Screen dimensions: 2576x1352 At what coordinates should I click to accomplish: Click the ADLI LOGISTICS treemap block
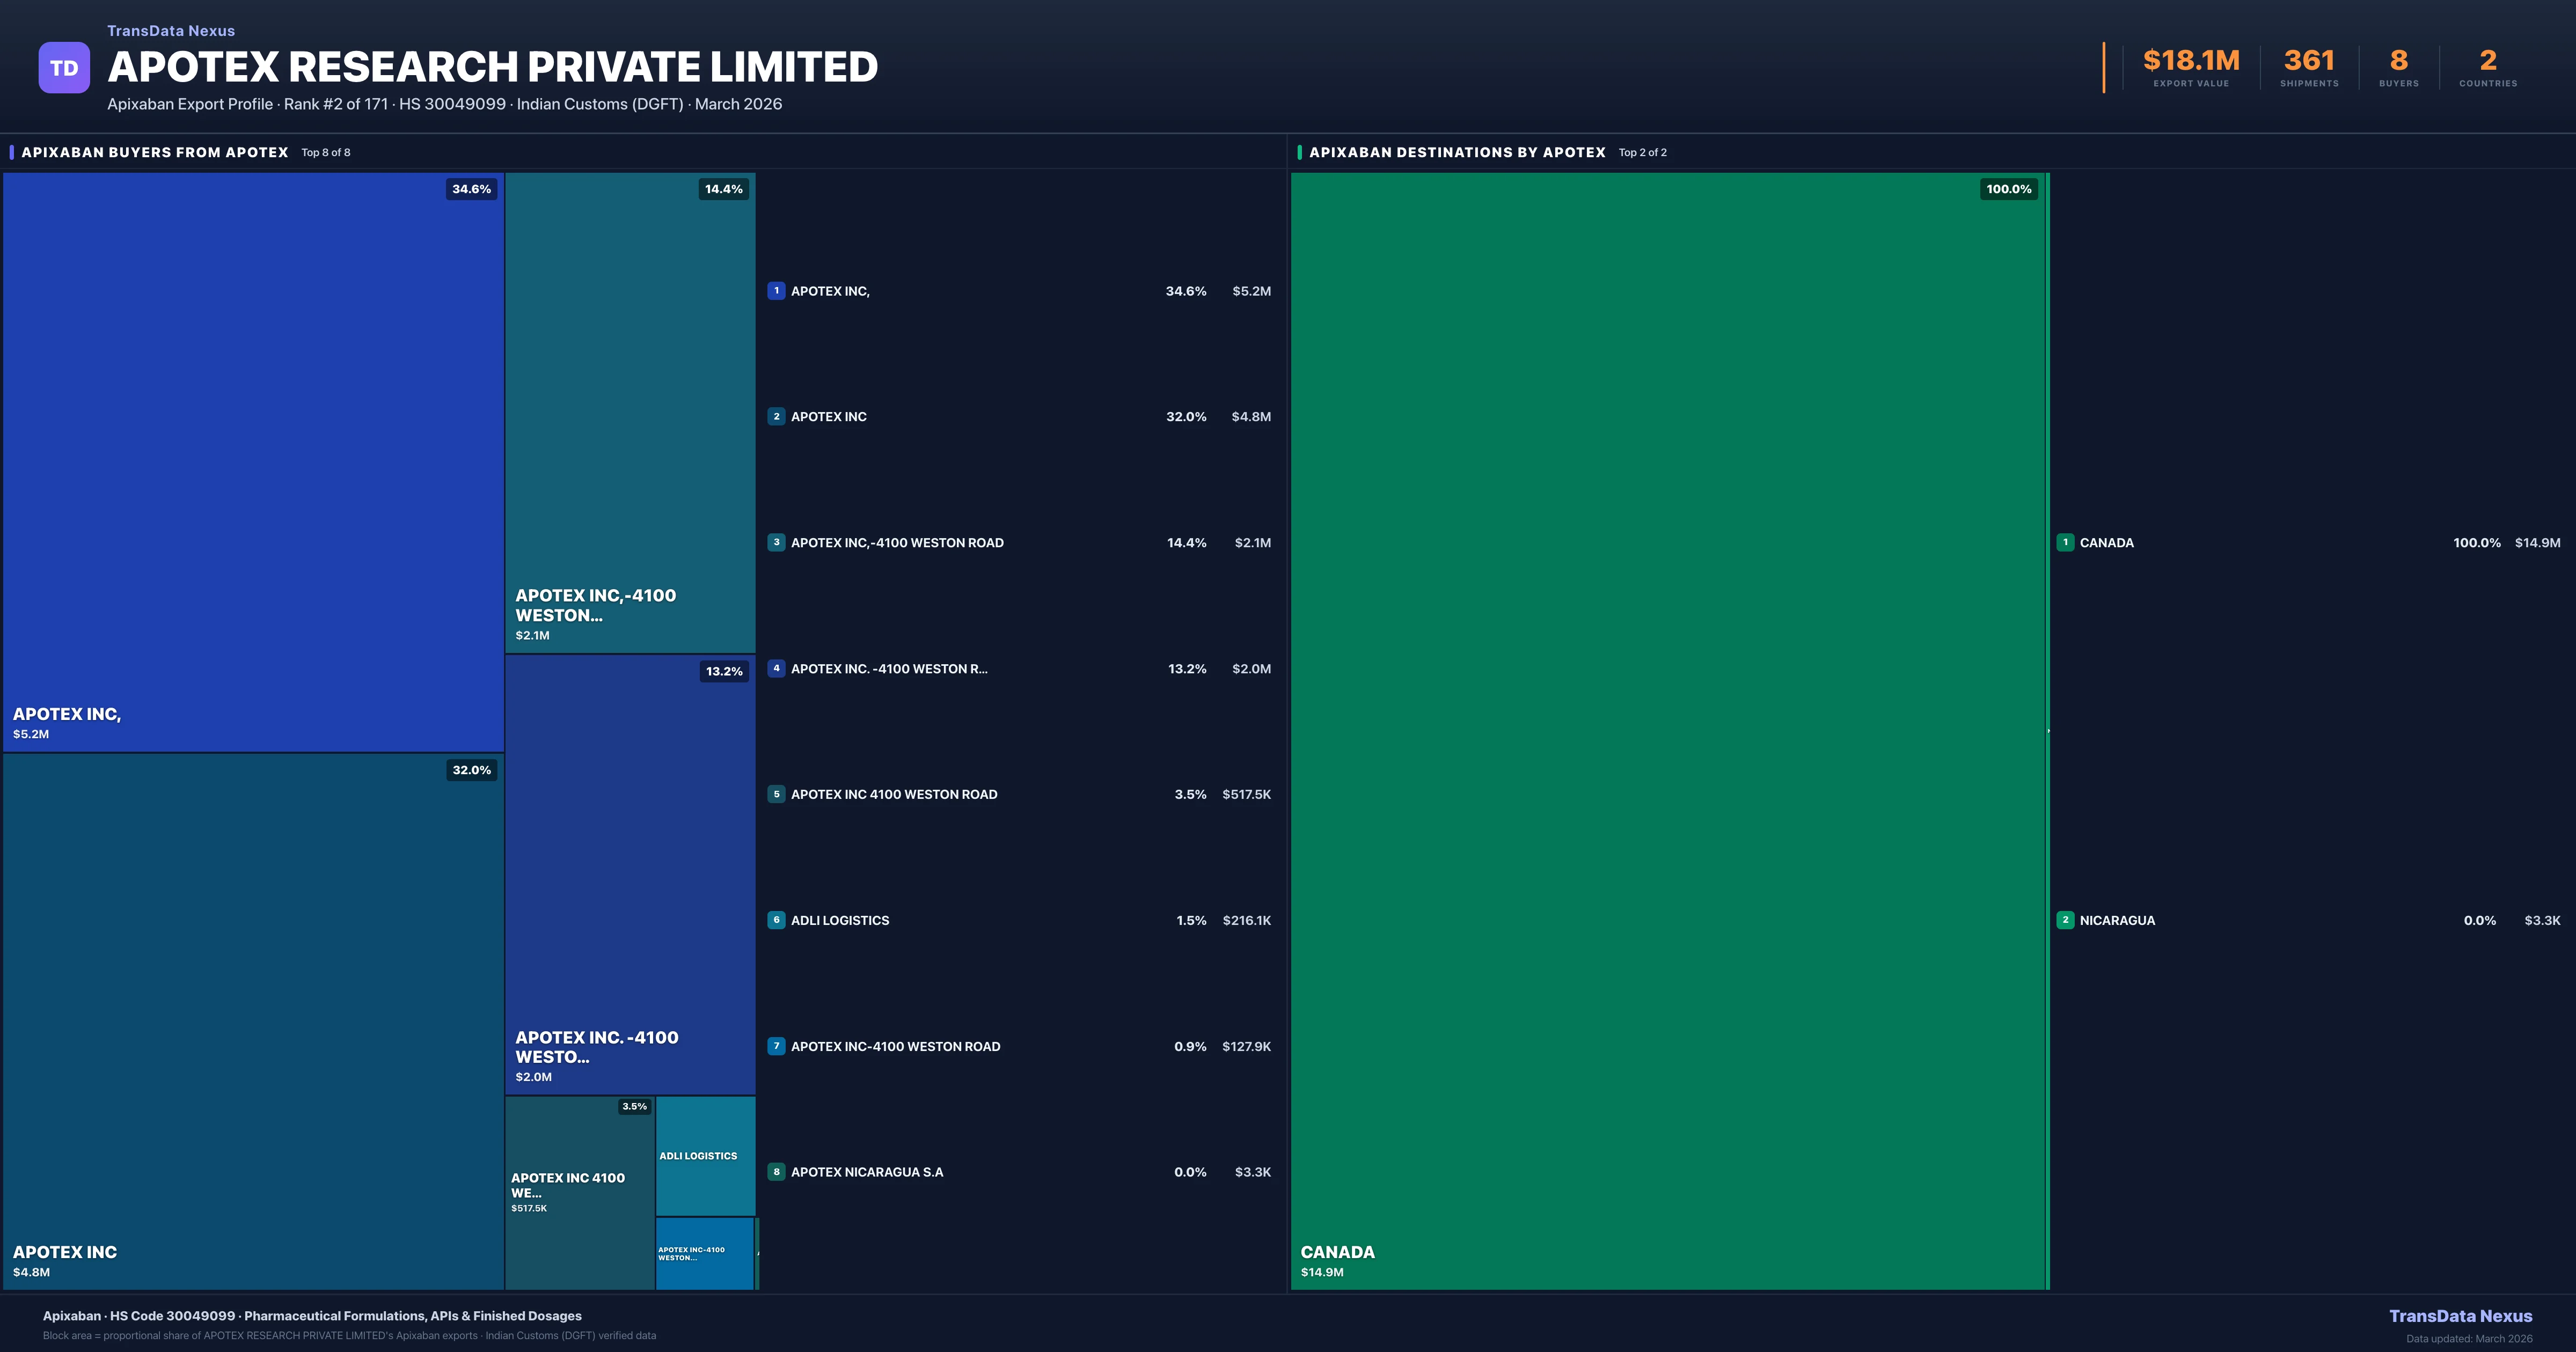point(704,1155)
